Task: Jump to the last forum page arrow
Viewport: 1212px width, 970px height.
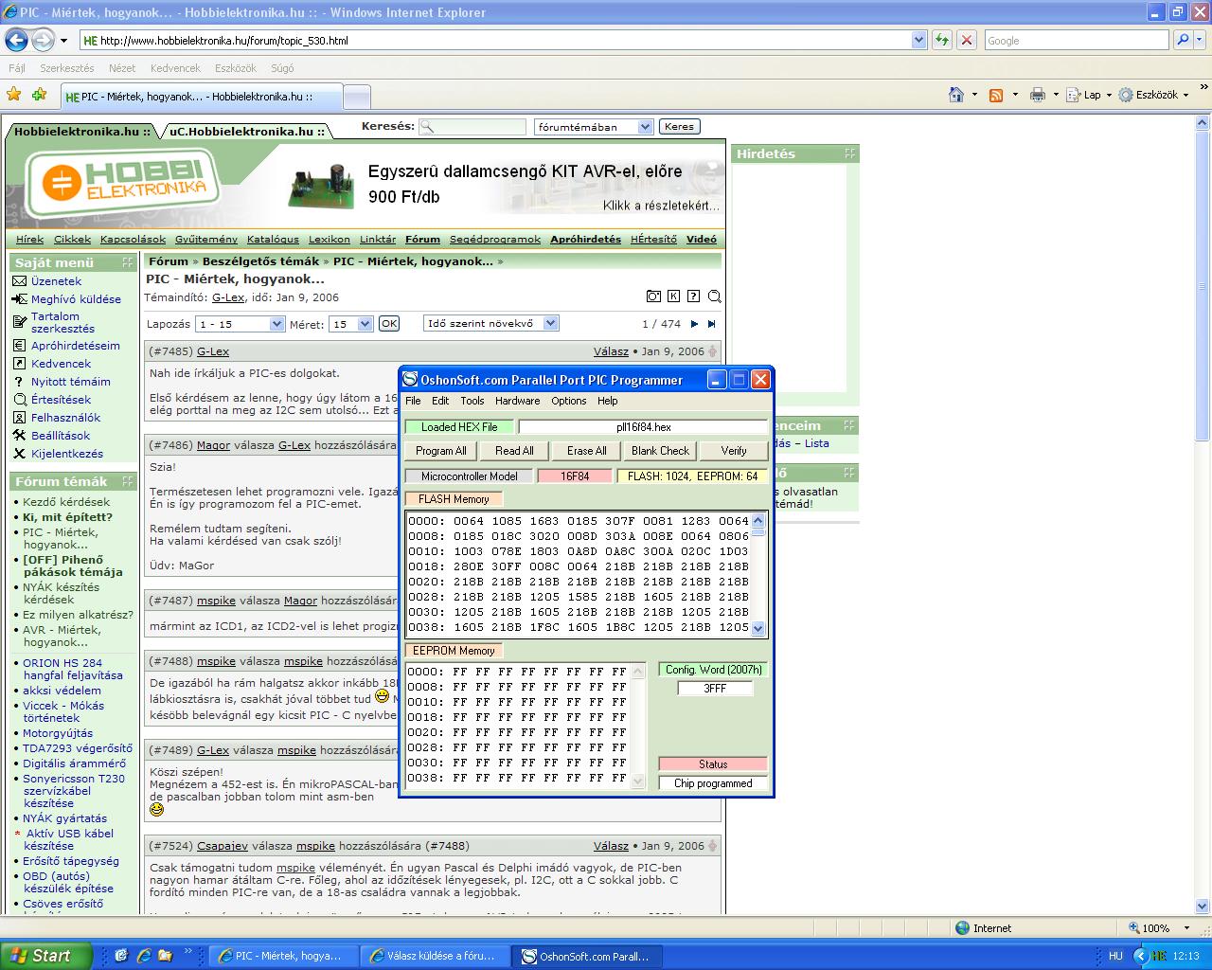Action: [712, 324]
